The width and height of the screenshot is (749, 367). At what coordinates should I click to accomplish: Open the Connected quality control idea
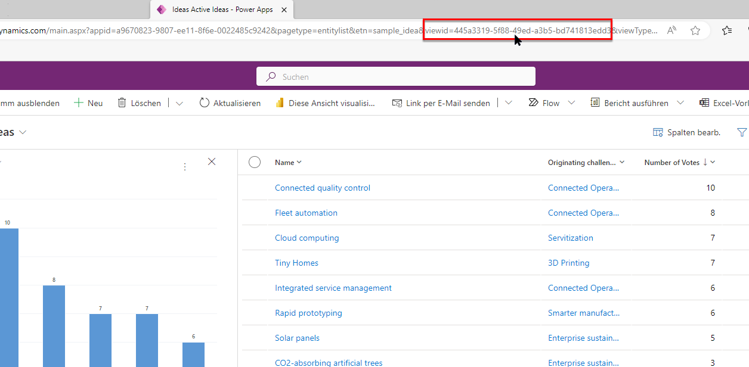[323, 188]
